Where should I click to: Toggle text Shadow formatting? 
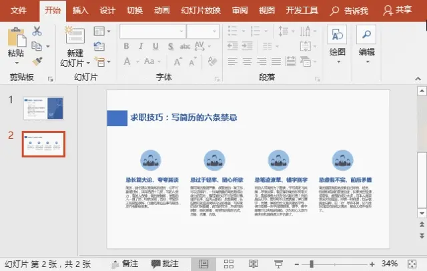tap(171, 46)
